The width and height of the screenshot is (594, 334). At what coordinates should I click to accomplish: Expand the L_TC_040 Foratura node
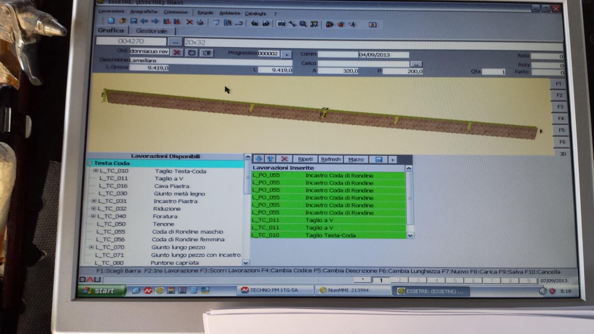(x=93, y=216)
